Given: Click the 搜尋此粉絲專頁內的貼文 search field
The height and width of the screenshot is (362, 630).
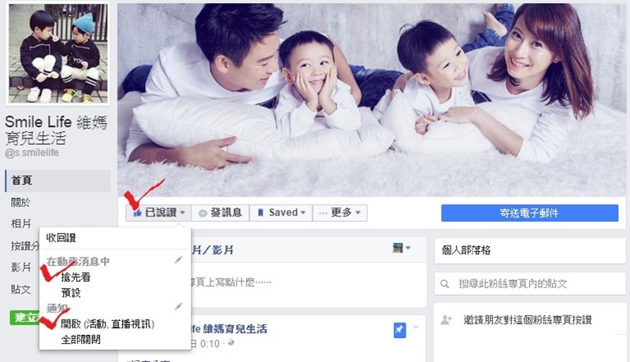Looking at the screenshot, I should pyautogui.click(x=530, y=284).
